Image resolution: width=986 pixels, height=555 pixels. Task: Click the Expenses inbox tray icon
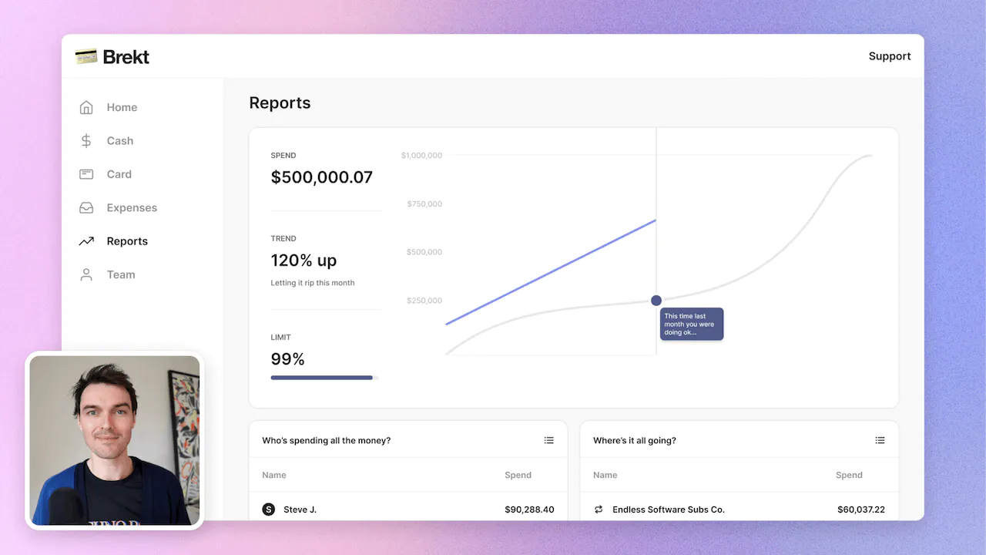86,207
